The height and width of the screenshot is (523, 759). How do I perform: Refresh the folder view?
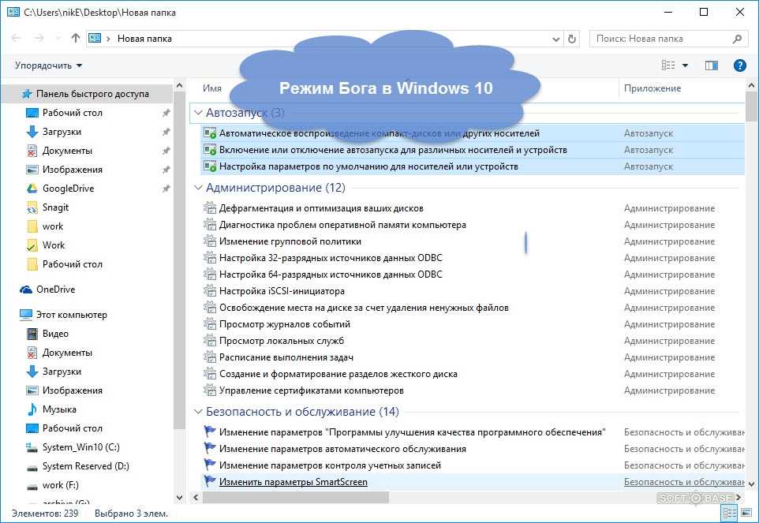(572, 39)
